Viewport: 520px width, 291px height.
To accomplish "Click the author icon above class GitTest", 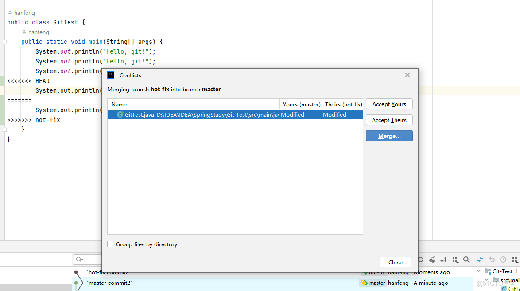I will (x=10, y=12).
